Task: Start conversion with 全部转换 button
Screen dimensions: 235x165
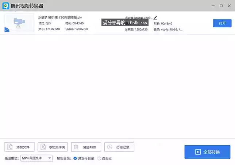Action: point(207,152)
